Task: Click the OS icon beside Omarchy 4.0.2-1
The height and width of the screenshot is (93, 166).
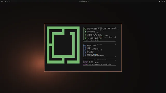Action: (84, 45)
